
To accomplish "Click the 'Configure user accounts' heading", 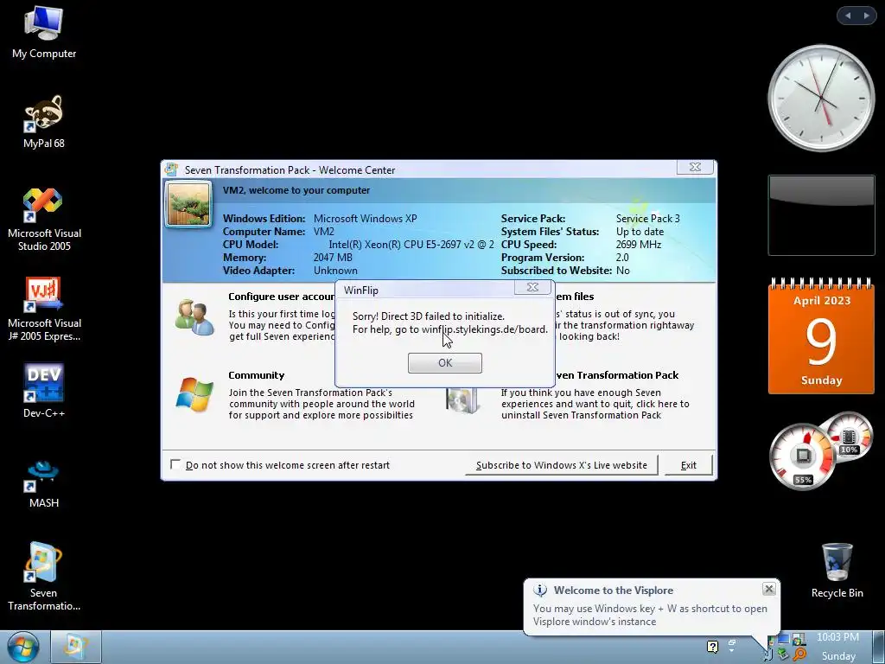I will tap(281, 297).
